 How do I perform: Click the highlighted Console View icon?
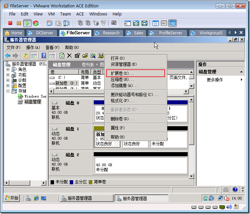point(173,23)
